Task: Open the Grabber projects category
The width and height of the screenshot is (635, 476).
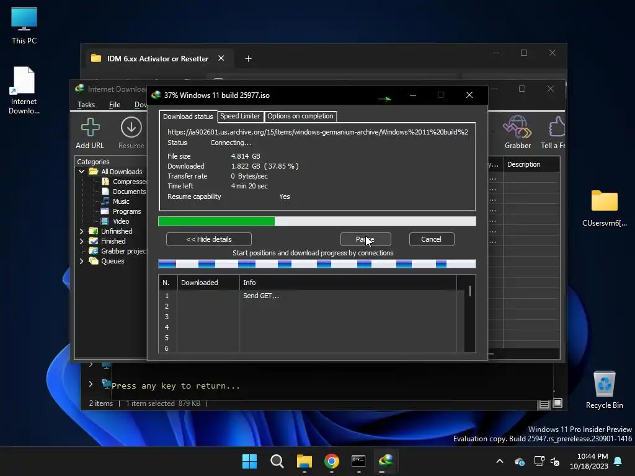Action: pyautogui.click(x=123, y=251)
